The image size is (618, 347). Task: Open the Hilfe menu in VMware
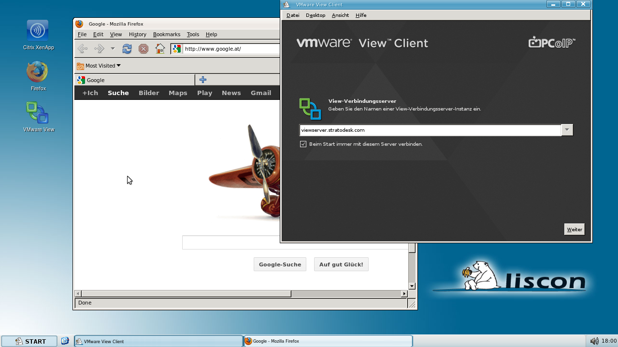tap(361, 15)
